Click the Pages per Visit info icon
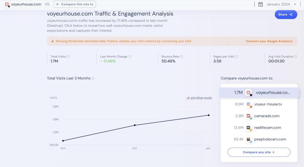The height and width of the screenshot is (167, 304). (x=237, y=57)
